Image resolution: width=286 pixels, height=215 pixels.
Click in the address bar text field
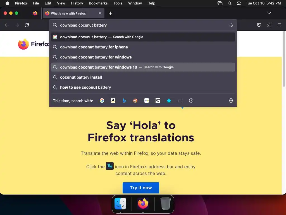pyautogui.click(x=143, y=25)
